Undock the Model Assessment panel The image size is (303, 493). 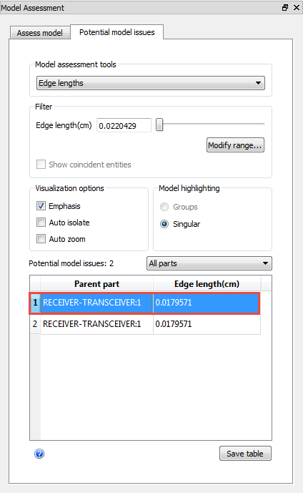[x=285, y=8]
